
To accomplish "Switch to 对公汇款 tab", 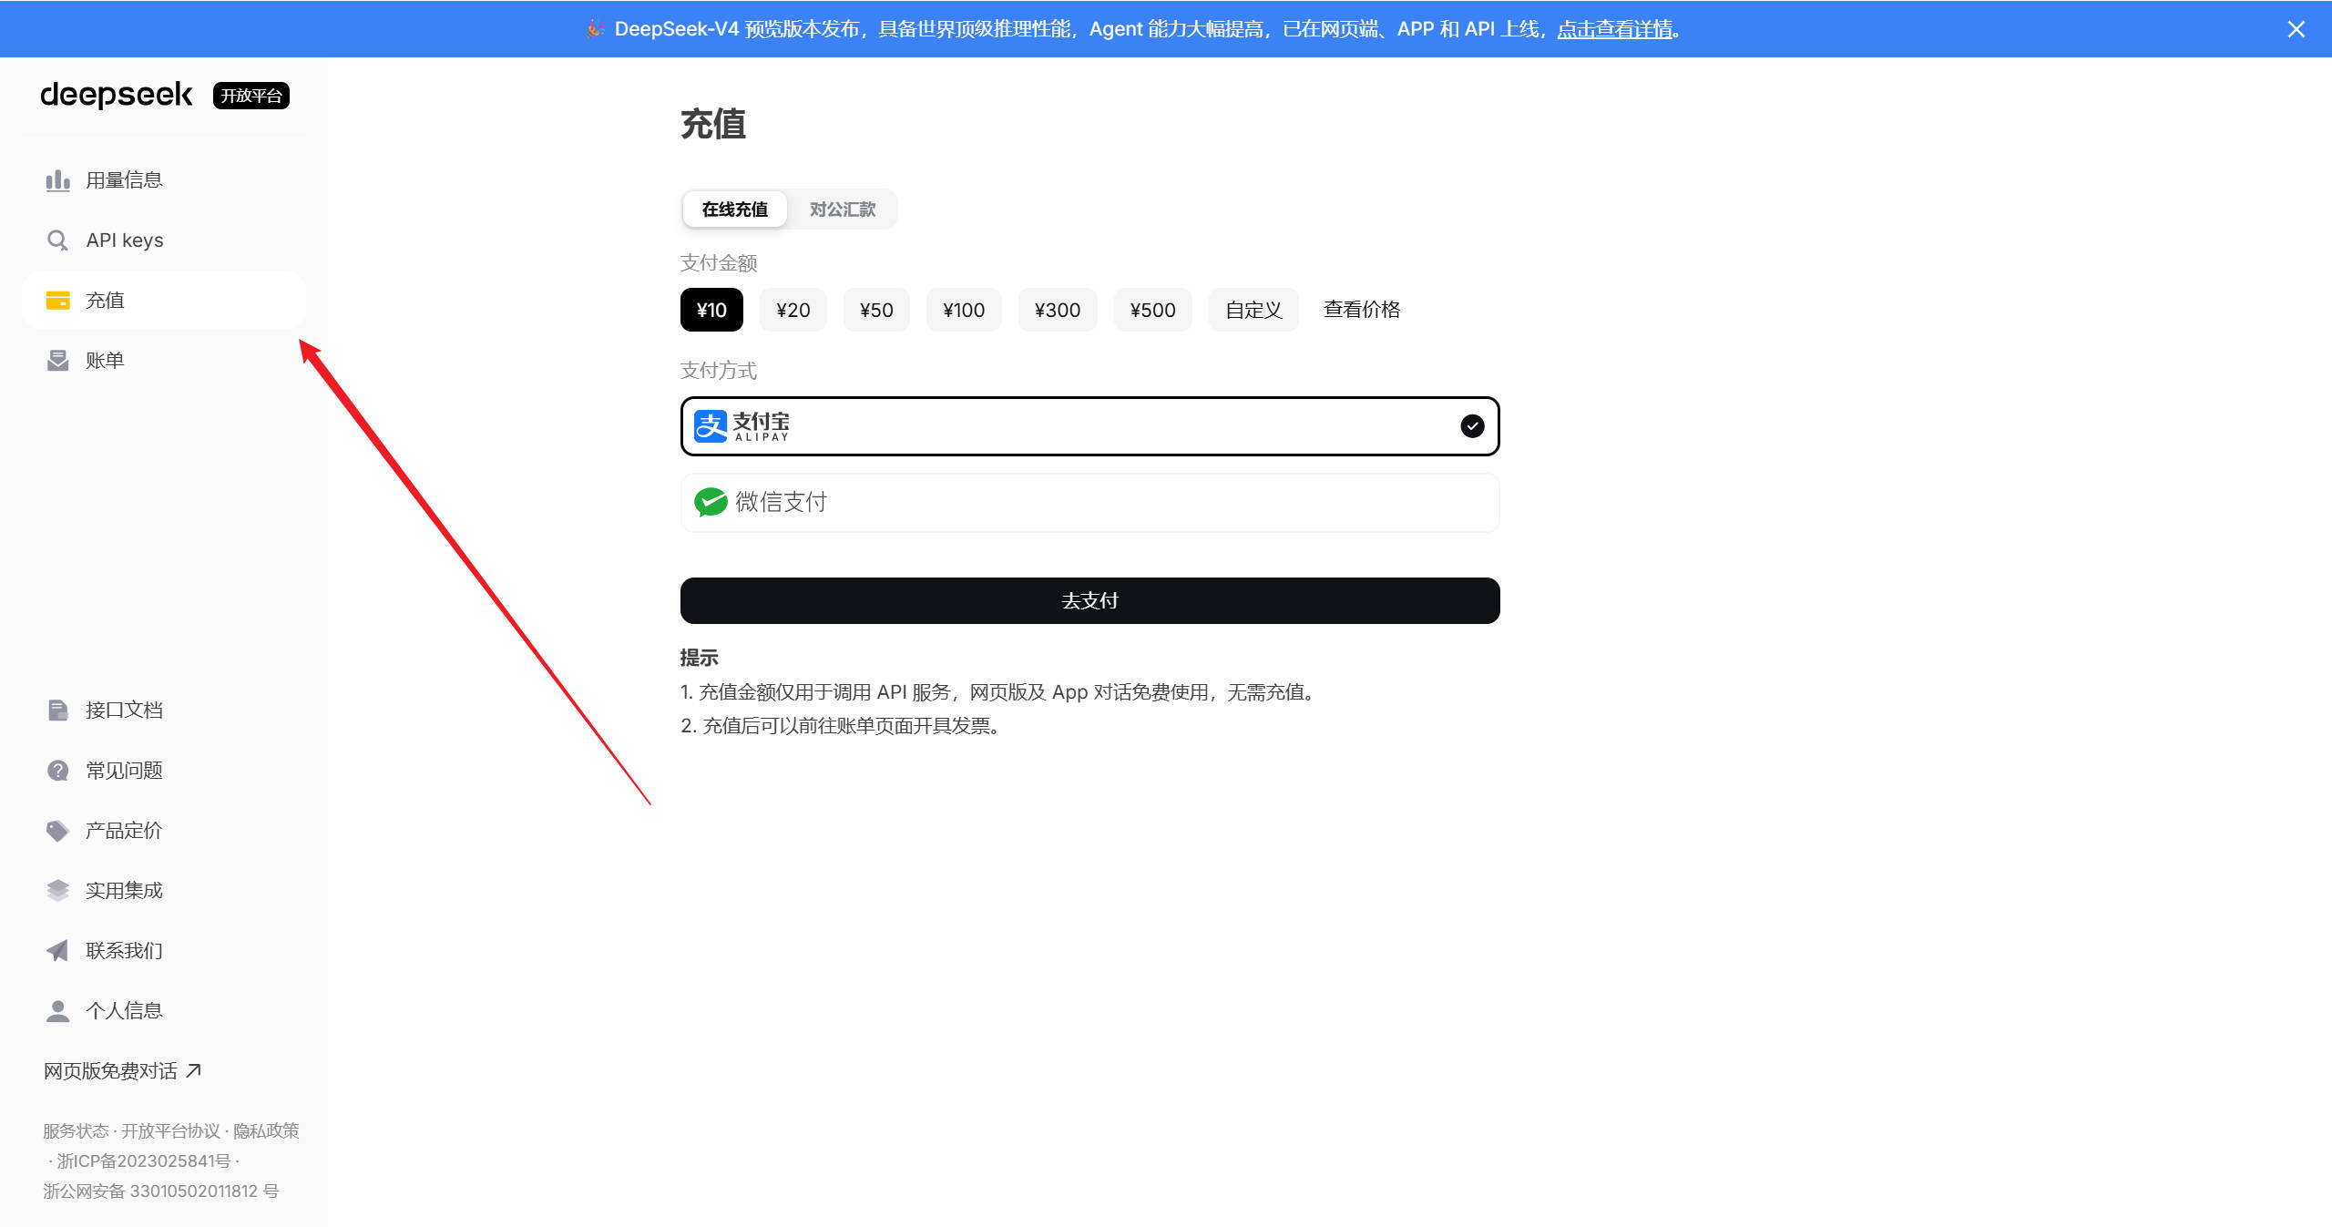I will [843, 210].
